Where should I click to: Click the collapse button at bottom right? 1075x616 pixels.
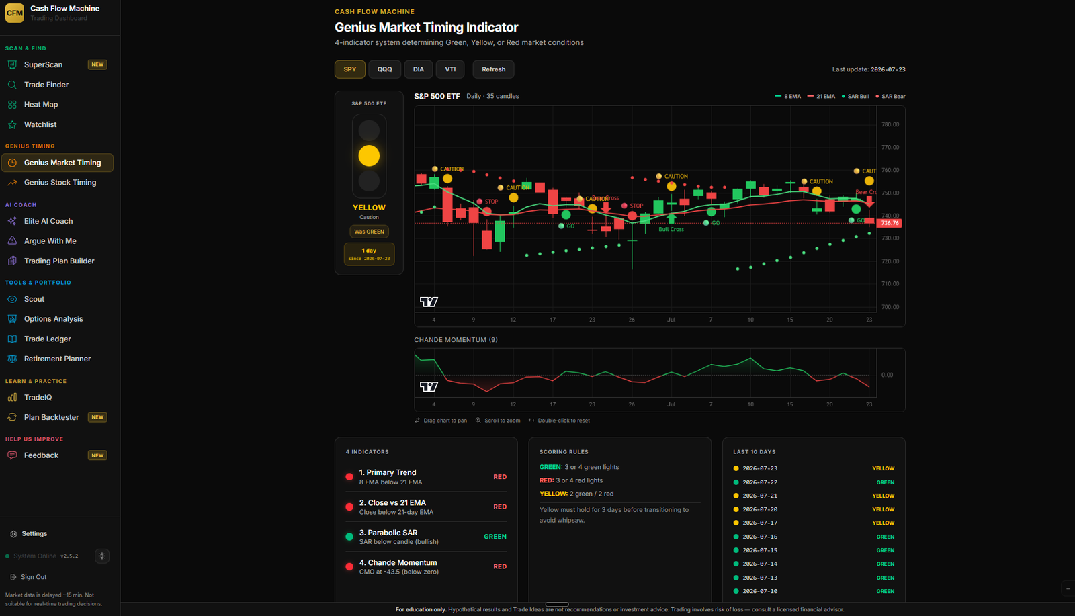point(1068,588)
